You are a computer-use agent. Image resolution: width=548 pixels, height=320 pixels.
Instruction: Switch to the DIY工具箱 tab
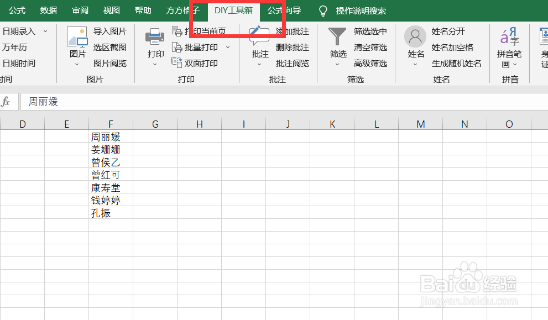pyautogui.click(x=233, y=11)
